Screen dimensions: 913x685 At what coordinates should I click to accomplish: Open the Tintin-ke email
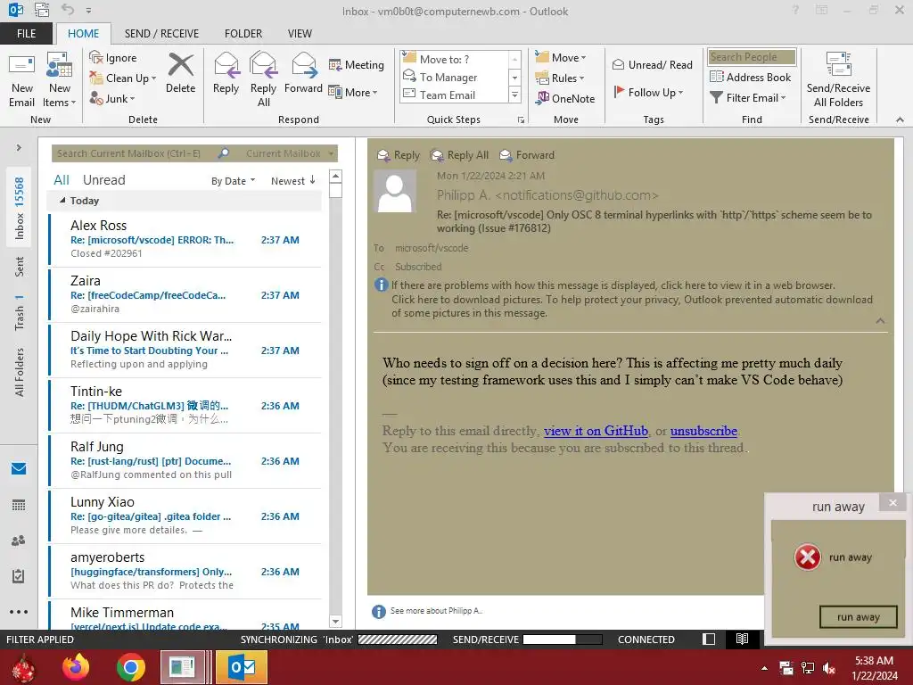pyautogui.click(x=185, y=405)
